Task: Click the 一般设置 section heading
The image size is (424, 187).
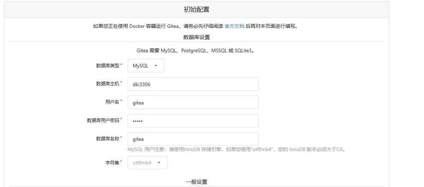Action: tap(196, 182)
